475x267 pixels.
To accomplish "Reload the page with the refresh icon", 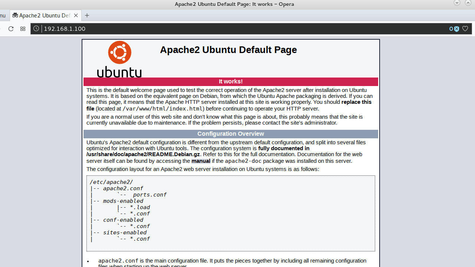I will coord(11,29).
